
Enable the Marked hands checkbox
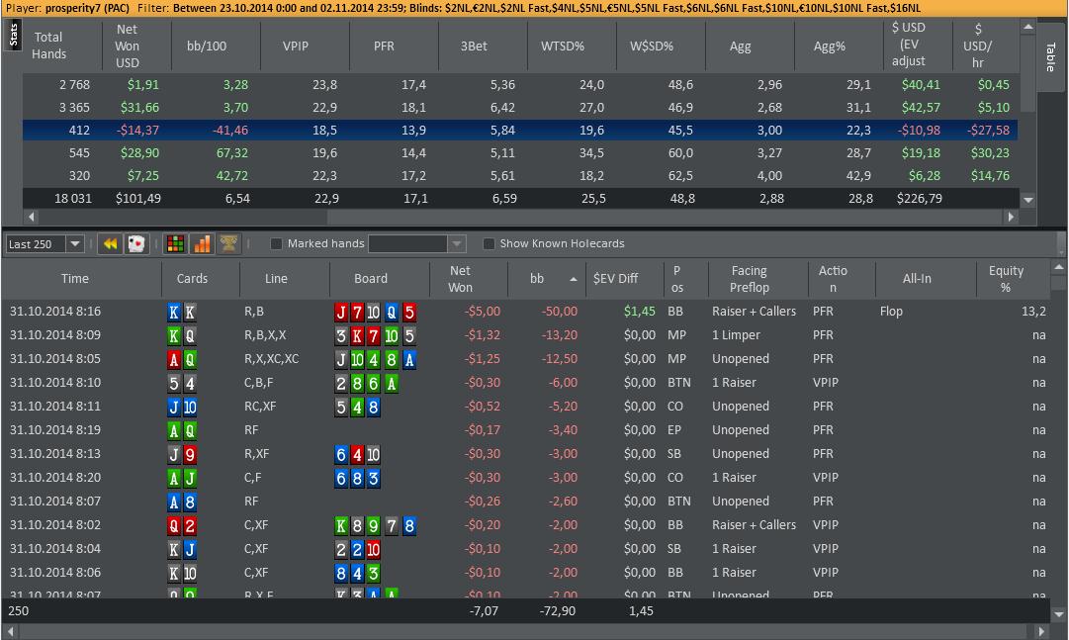(x=276, y=243)
